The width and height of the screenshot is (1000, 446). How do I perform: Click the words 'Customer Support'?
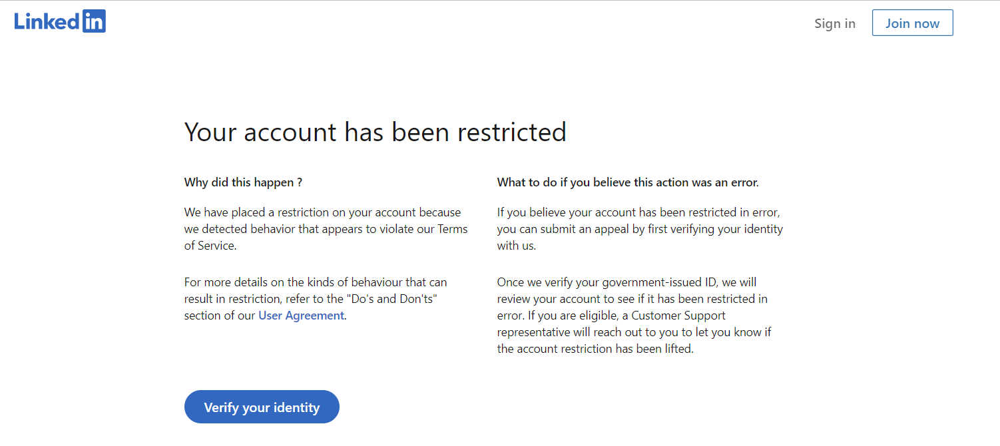678,316
